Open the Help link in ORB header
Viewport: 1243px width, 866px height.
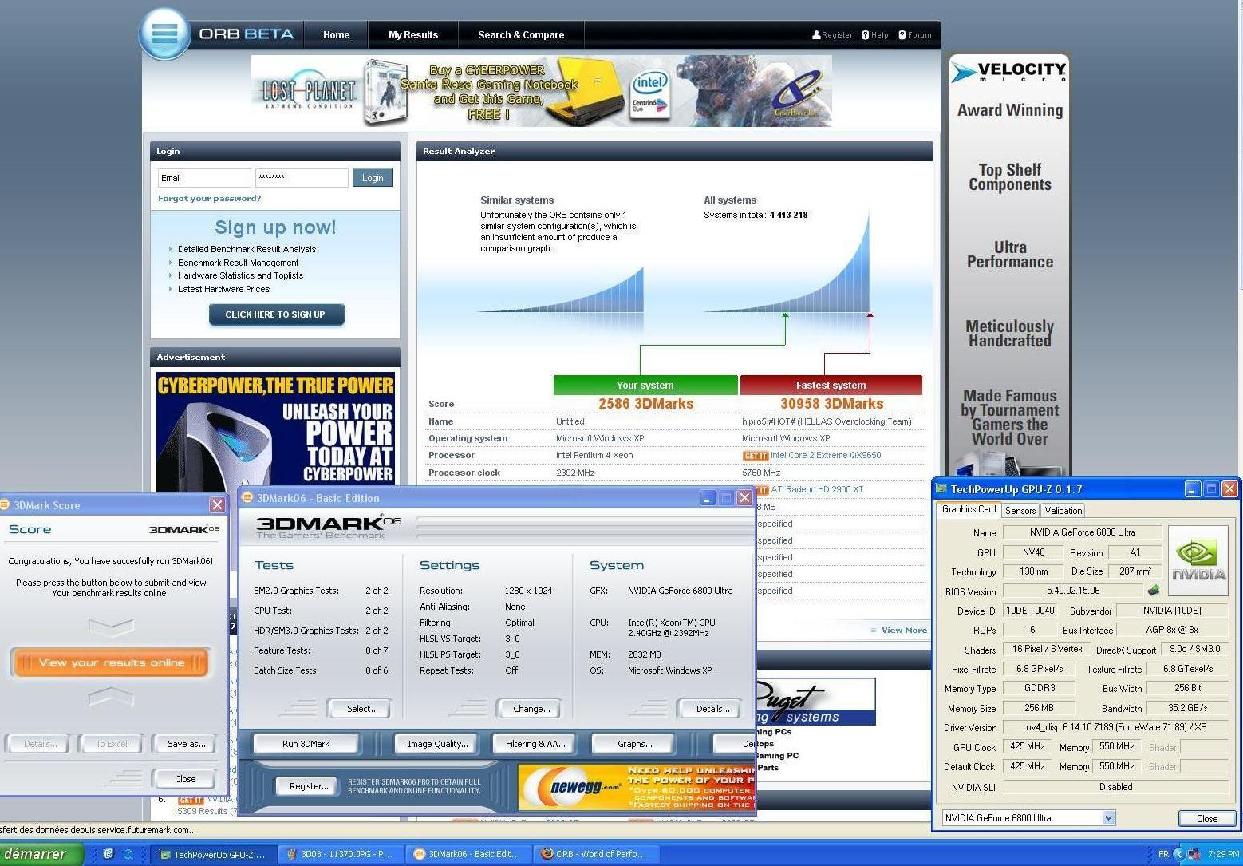click(x=875, y=35)
